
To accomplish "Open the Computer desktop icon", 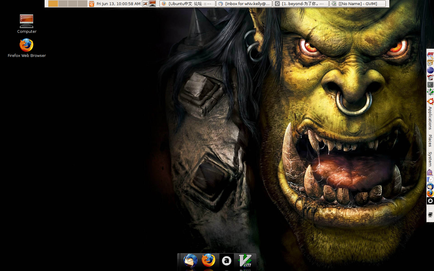I will pyautogui.click(x=27, y=24).
